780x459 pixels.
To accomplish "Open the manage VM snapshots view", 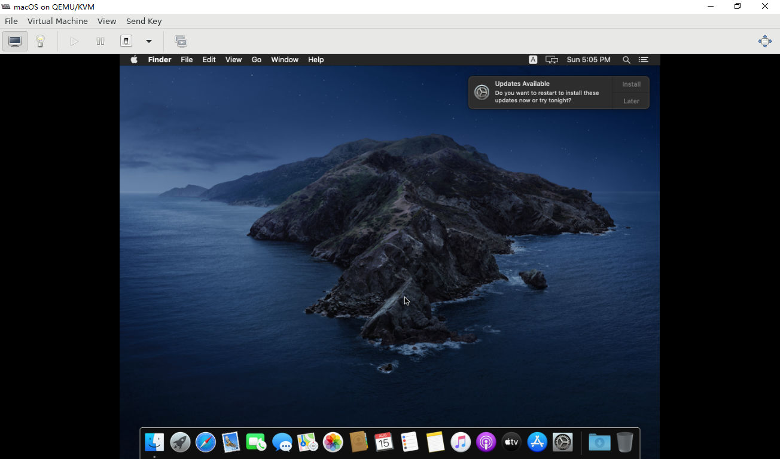I will tap(181, 41).
